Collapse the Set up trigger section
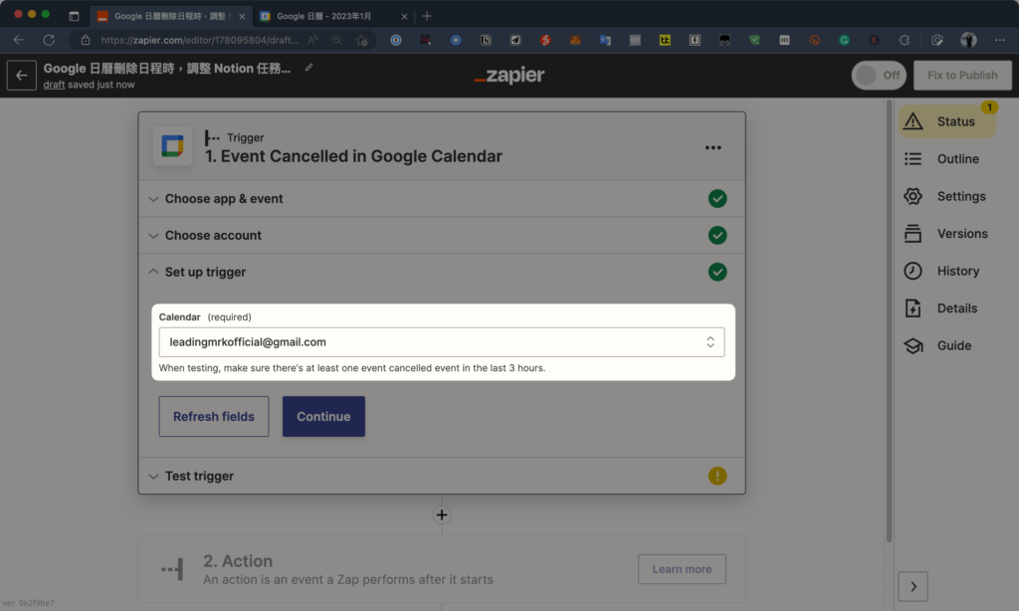This screenshot has height=611, width=1019. 442,272
